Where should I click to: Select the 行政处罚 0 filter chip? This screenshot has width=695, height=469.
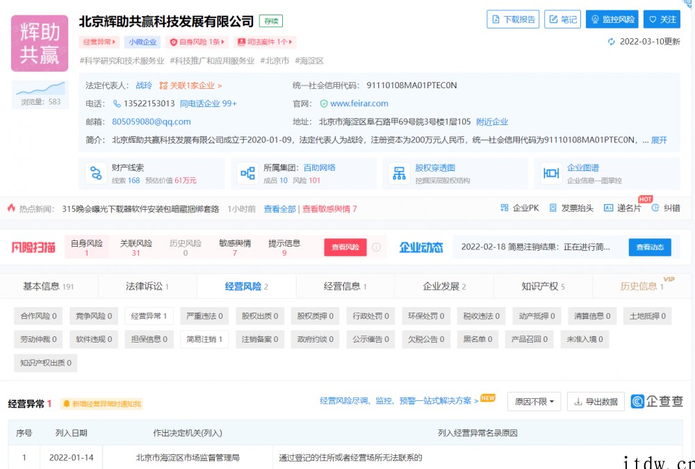(x=370, y=316)
